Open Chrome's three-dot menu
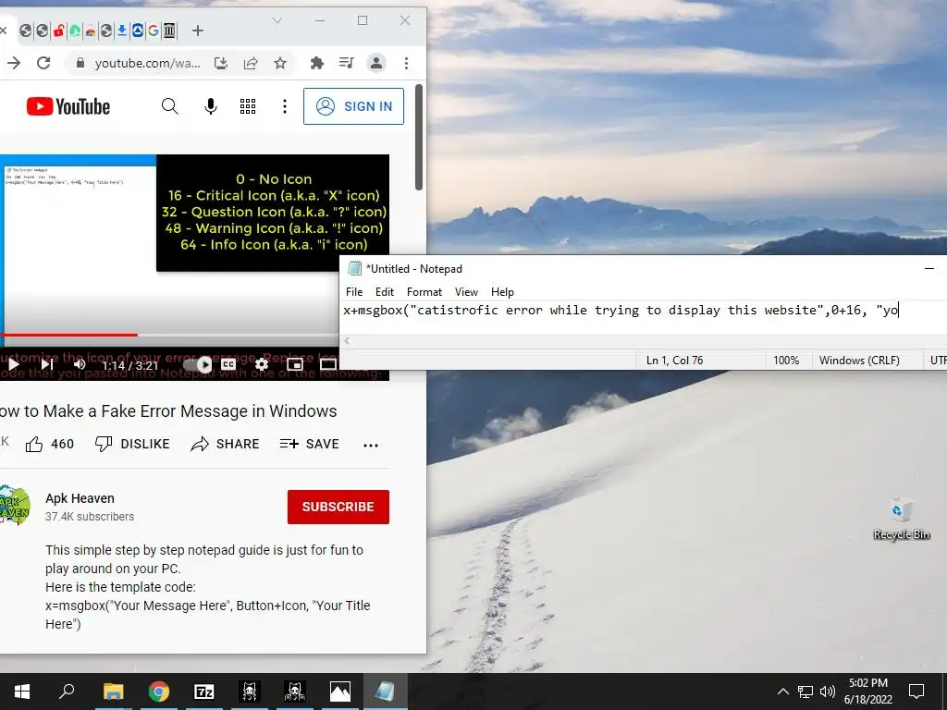 coord(407,63)
